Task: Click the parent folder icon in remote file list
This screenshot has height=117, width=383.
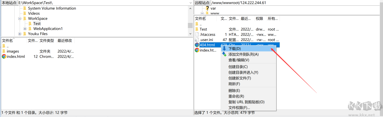Action: (197, 24)
